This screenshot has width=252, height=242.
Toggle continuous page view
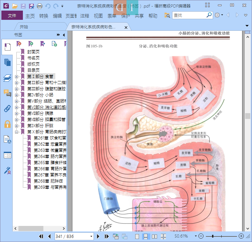point(145,237)
